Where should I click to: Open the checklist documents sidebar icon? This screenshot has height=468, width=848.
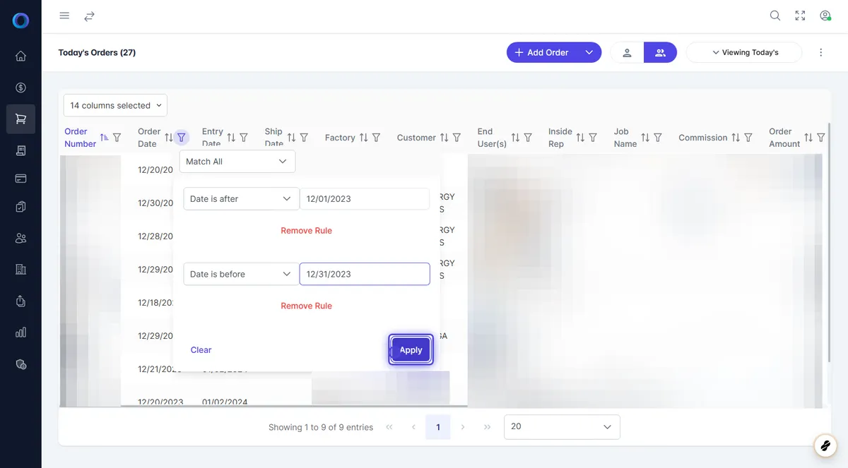(20, 207)
